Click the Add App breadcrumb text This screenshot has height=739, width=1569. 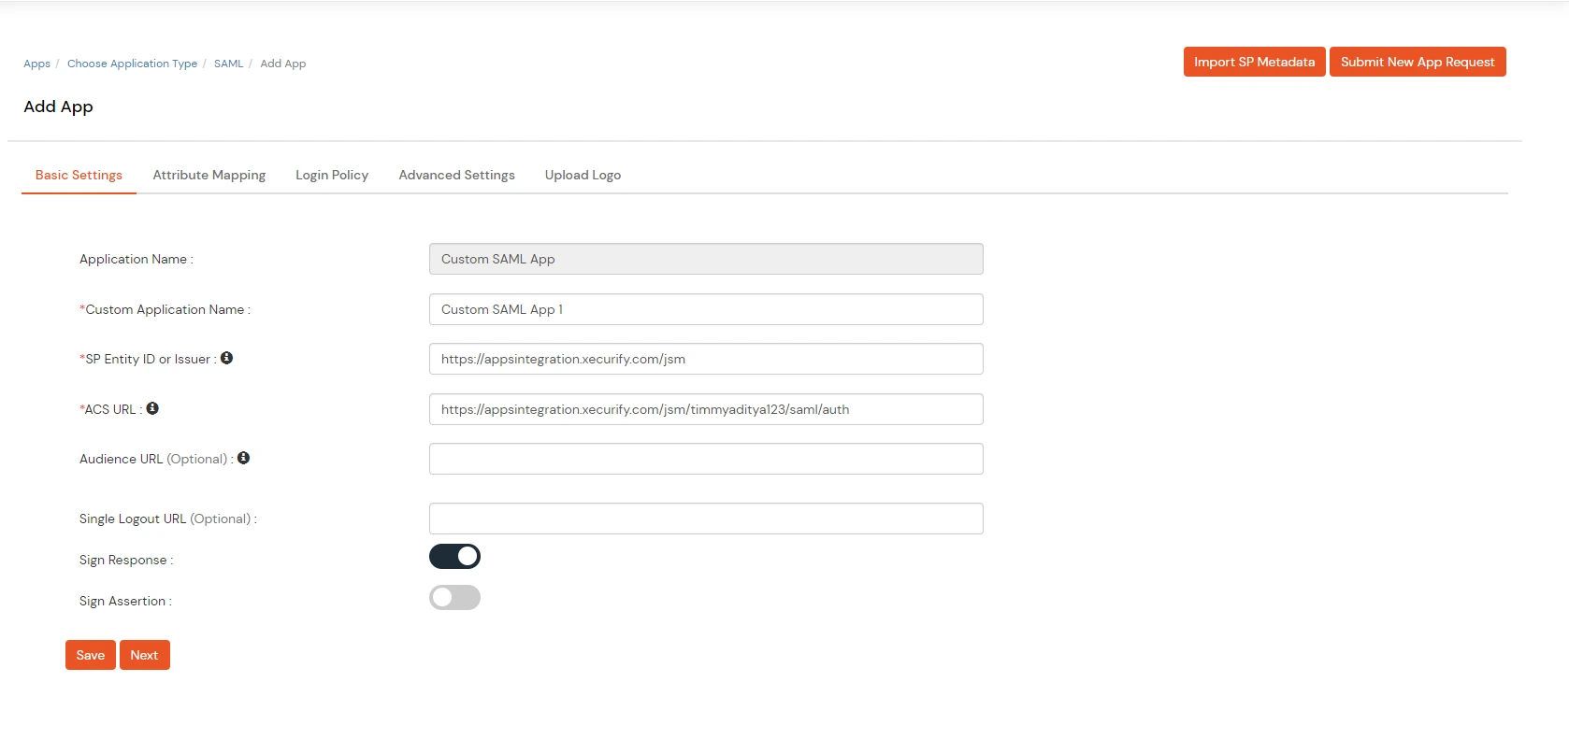tap(282, 64)
